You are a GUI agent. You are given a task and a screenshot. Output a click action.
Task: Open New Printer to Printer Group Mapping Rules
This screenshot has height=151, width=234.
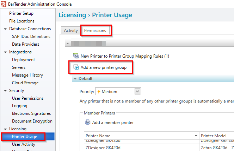click(125, 56)
